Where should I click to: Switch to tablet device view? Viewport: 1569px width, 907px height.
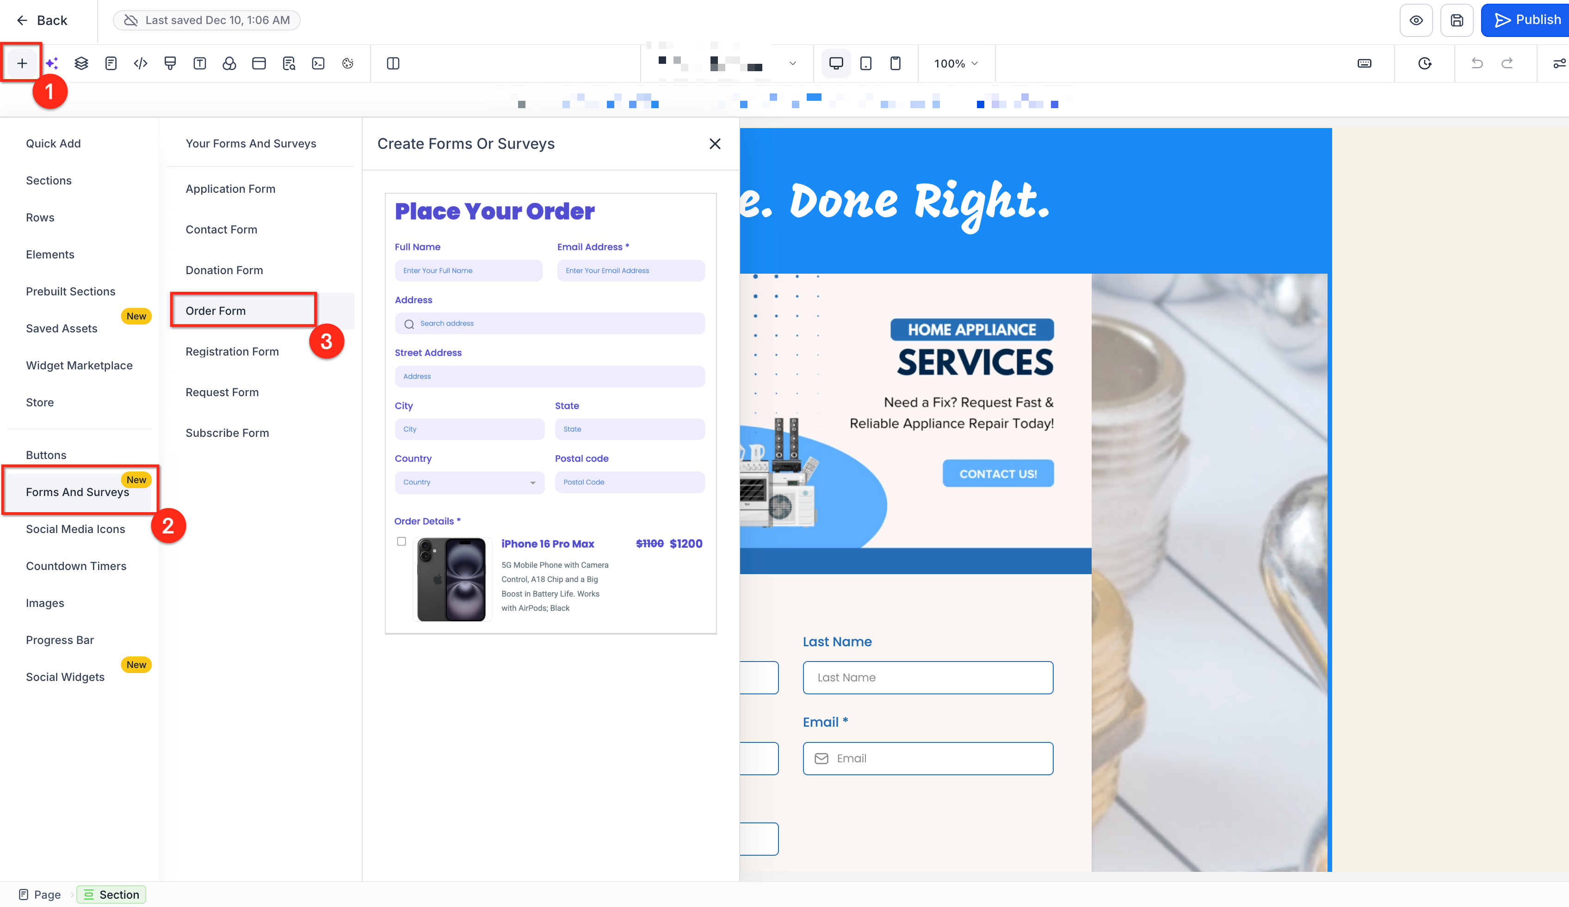point(865,63)
